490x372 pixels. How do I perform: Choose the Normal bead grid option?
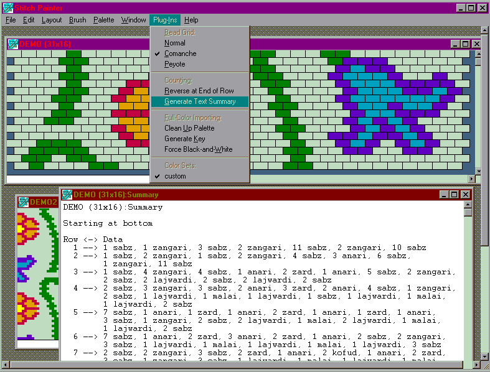point(174,43)
